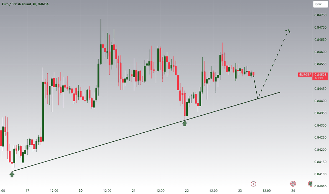Open the UK flag economic event icon
This screenshot has height=194, width=329.
[x=293, y=184]
